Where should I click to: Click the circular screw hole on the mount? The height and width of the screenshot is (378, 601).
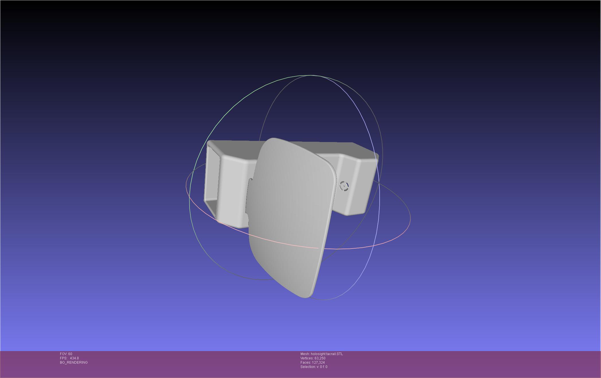point(344,186)
